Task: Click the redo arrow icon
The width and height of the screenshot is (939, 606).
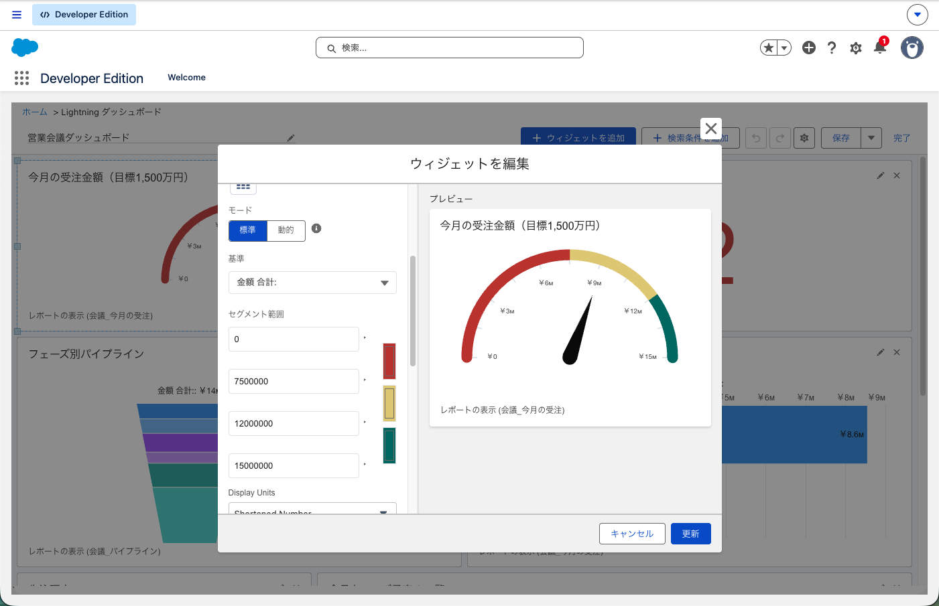Action: pos(780,138)
